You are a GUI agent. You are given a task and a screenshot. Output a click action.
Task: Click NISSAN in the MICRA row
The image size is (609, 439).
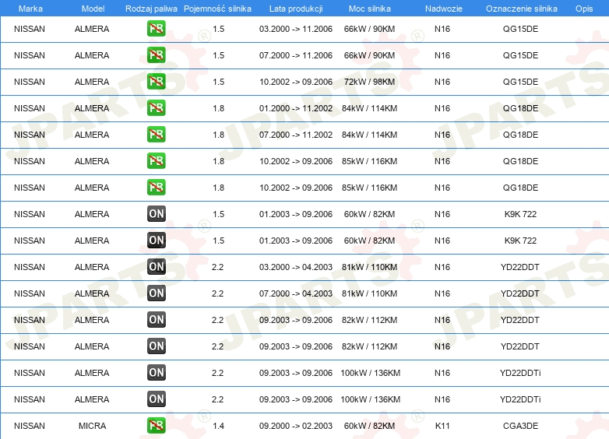tap(30, 426)
